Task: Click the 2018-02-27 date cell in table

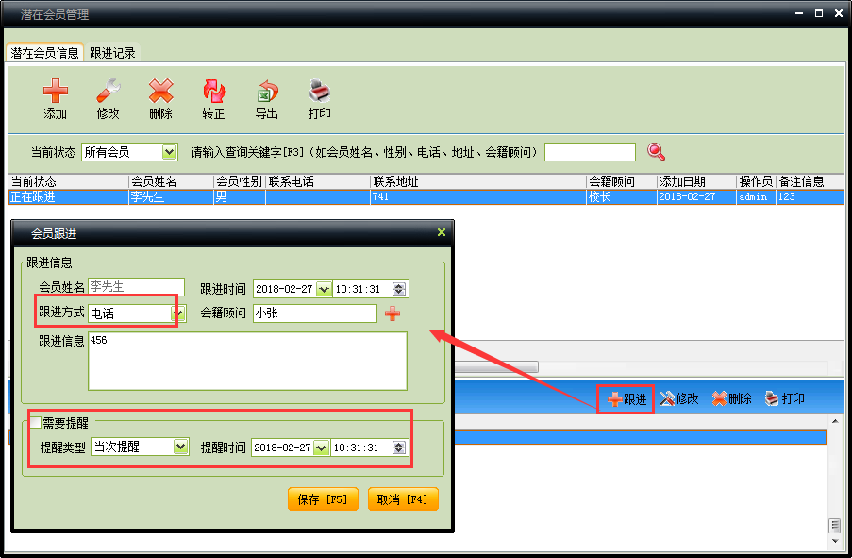Action: click(x=696, y=197)
